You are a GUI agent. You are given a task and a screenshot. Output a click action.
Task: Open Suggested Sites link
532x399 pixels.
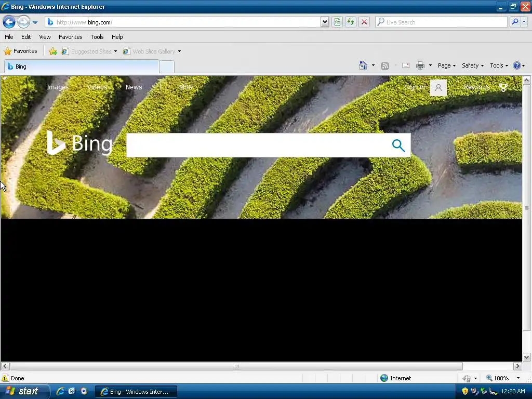coord(89,51)
